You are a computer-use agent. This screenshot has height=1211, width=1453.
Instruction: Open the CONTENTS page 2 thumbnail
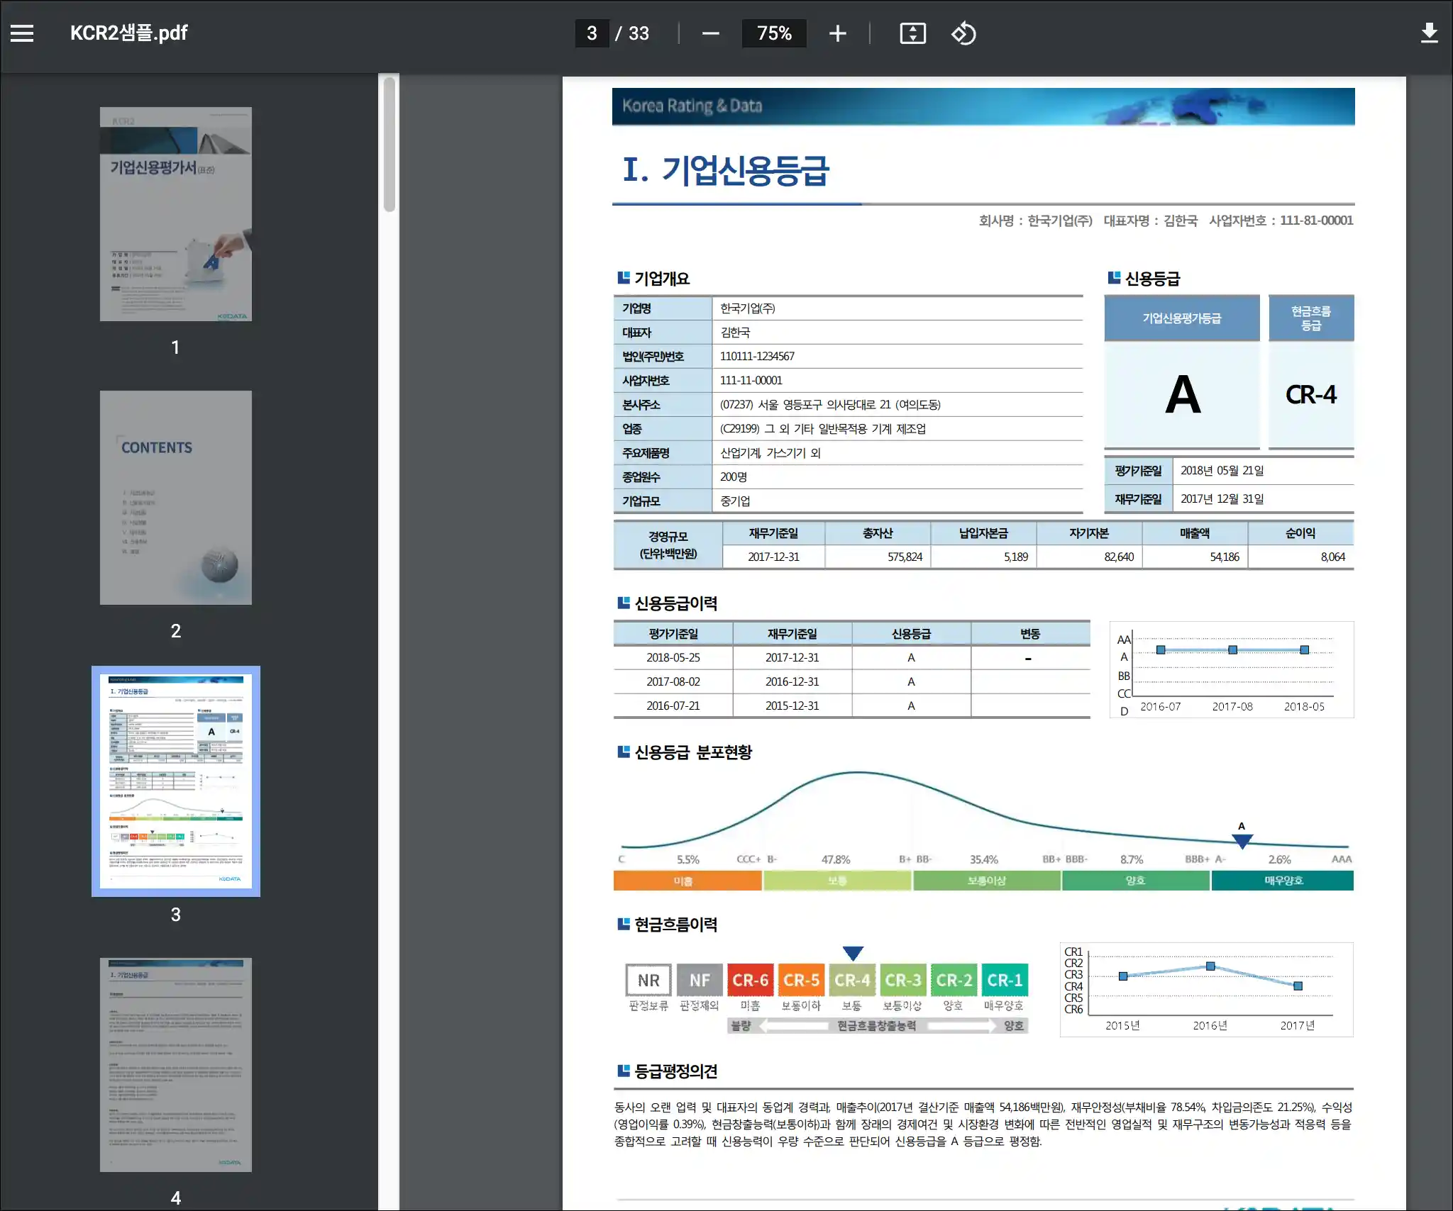click(x=176, y=498)
